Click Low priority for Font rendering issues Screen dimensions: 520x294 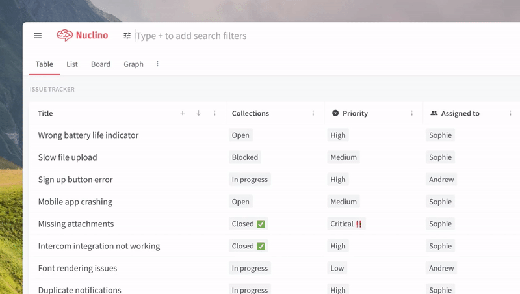(337, 268)
